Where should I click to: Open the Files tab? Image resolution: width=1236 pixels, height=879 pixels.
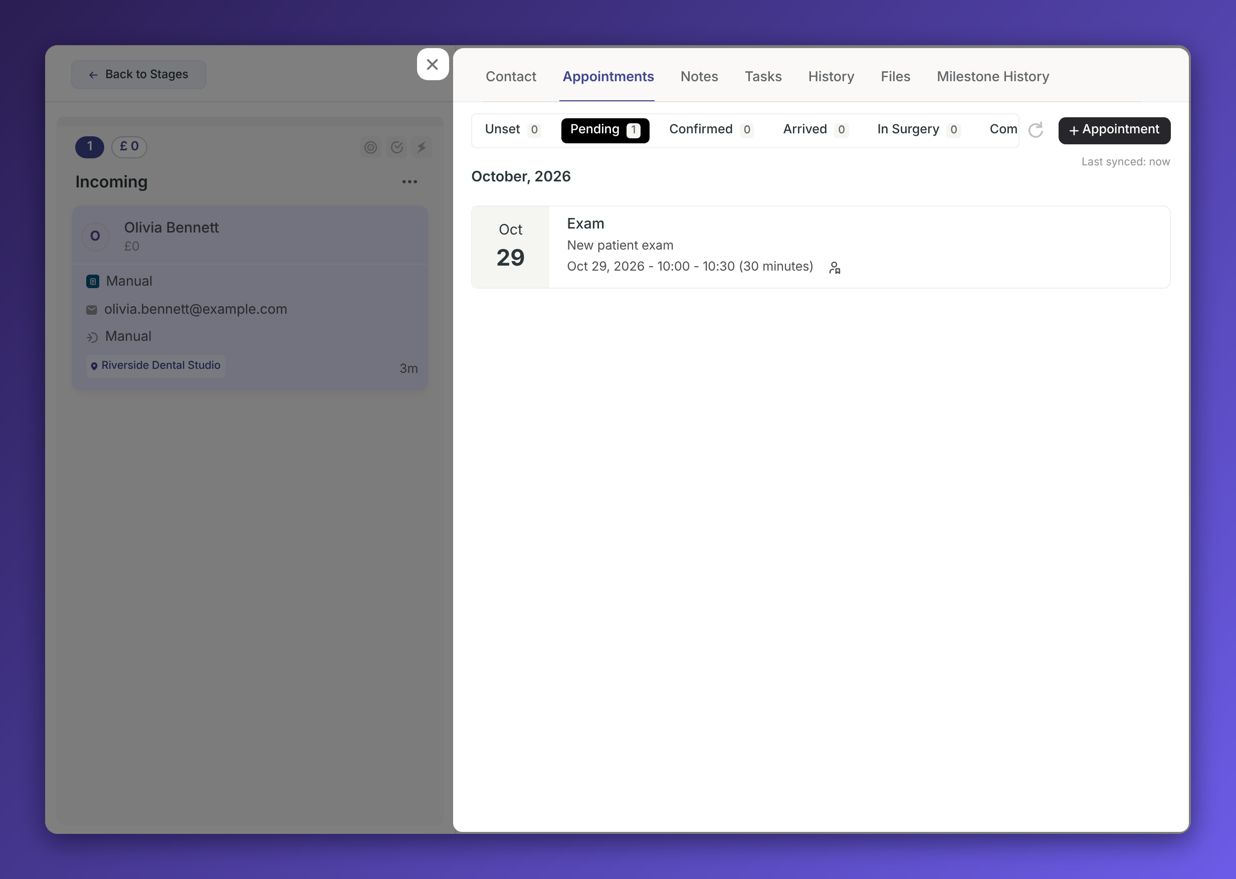point(895,77)
